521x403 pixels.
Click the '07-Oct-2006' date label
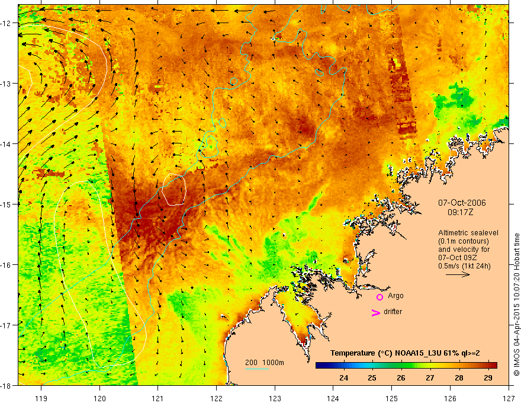tap(462, 203)
